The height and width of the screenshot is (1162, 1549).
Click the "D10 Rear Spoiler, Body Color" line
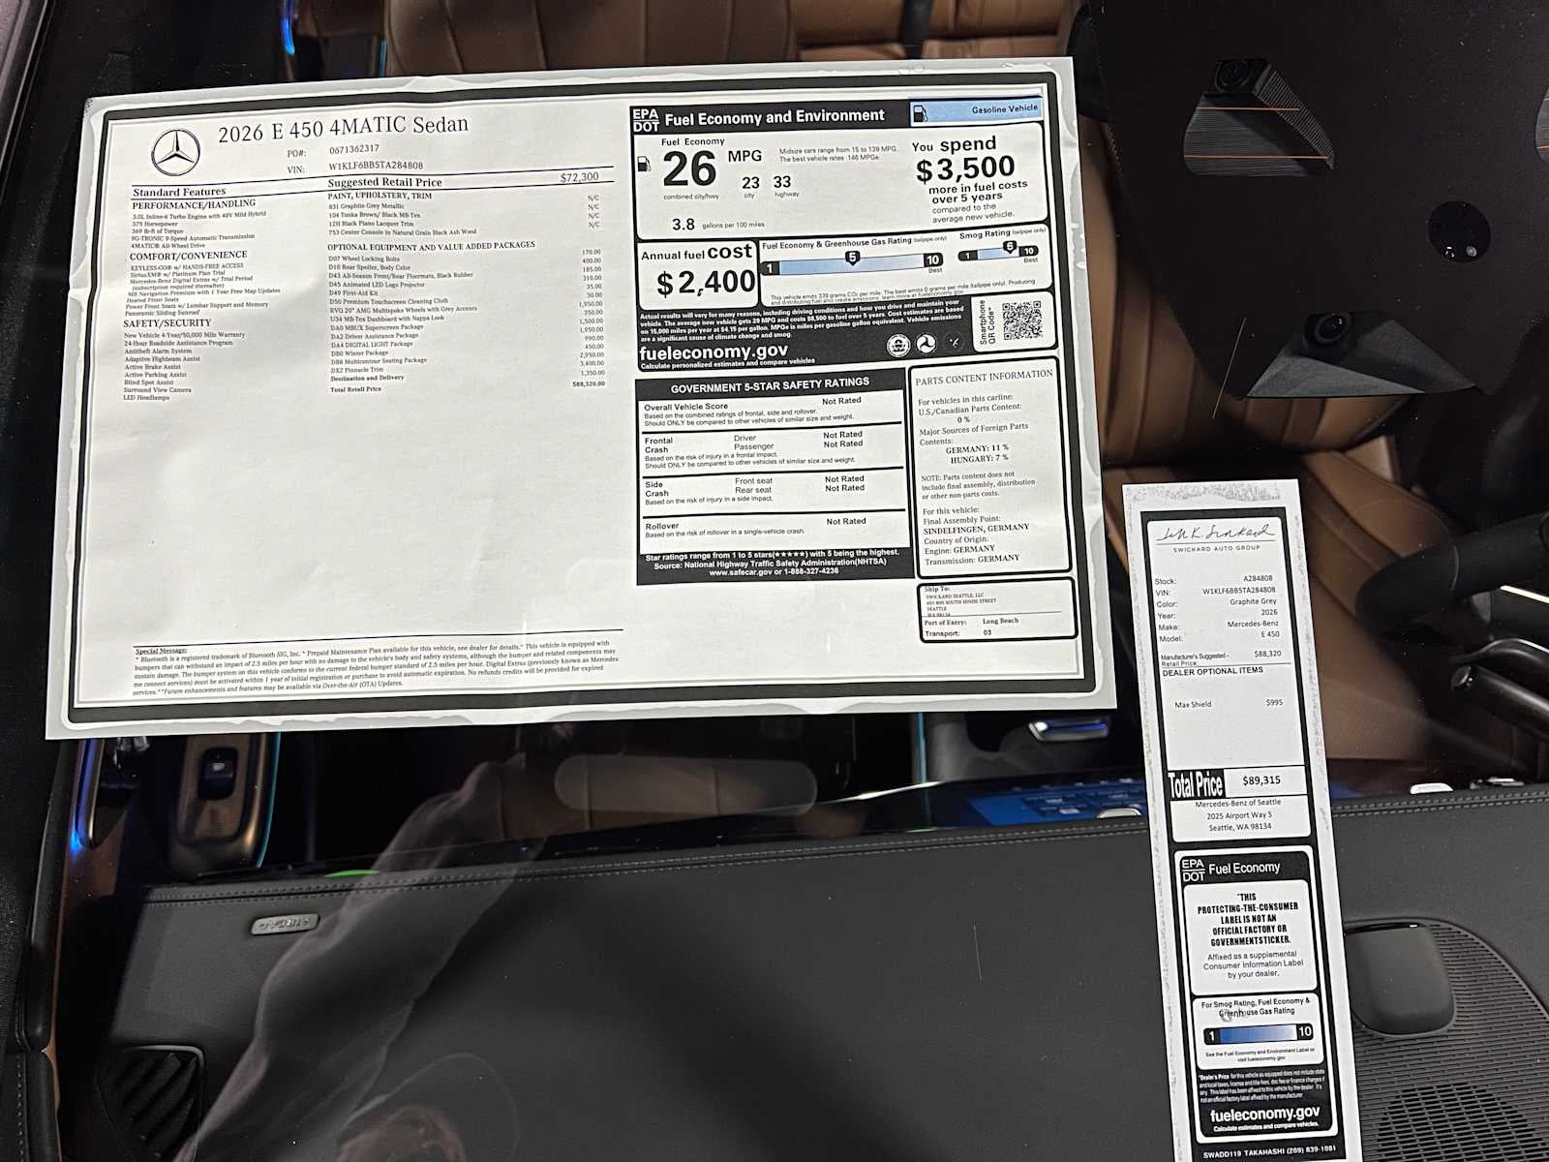coord(370,267)
